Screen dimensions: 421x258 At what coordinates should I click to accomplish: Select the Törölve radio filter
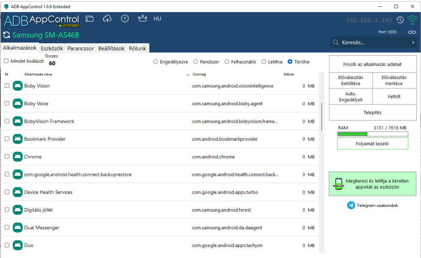pyautogui.click(x=290, y=62)
